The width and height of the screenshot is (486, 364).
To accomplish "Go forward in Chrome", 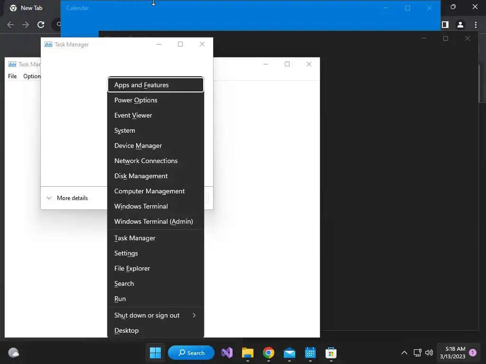I will point(26,25).
